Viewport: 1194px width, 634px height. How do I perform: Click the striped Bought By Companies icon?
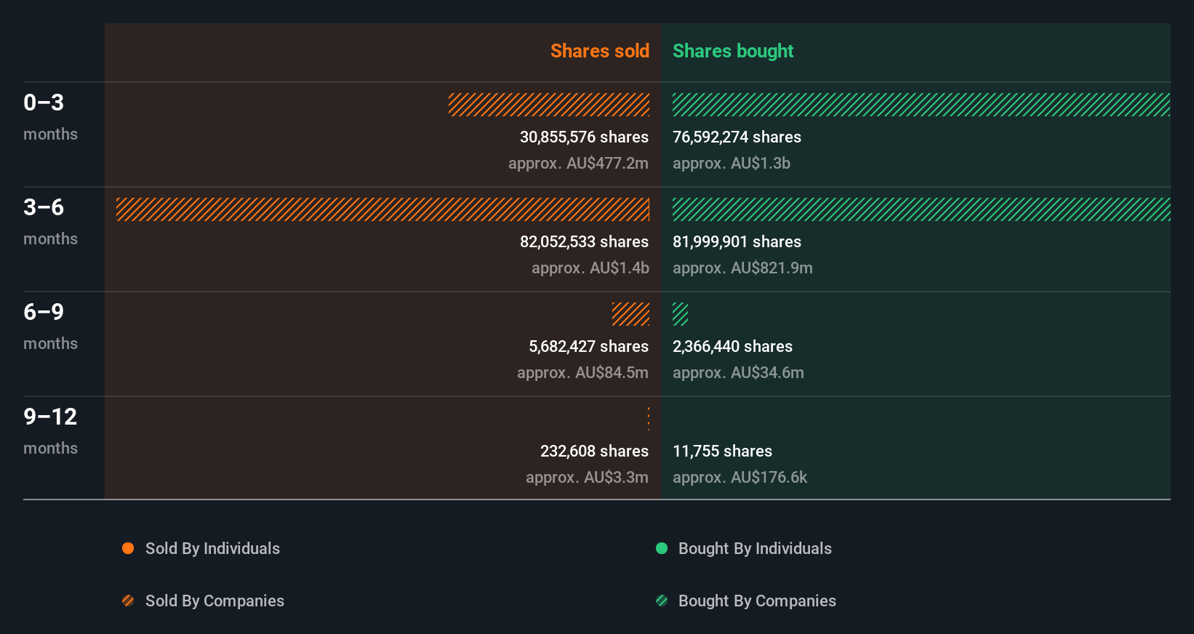pos(662,601)
